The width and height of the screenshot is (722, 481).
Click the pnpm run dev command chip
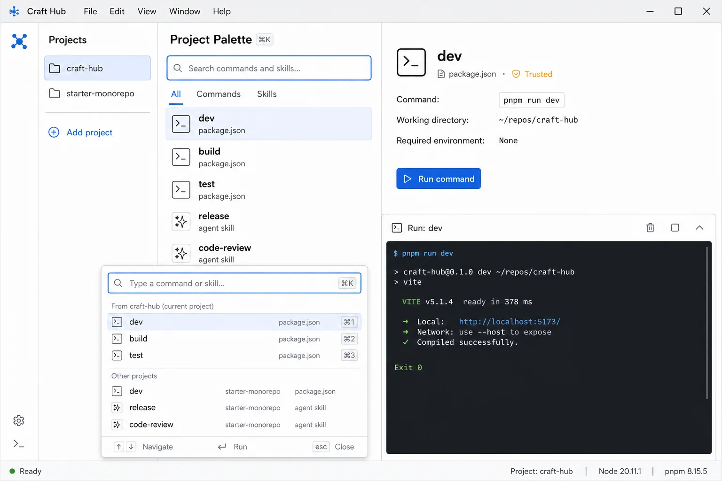click(x=532, y=100)
